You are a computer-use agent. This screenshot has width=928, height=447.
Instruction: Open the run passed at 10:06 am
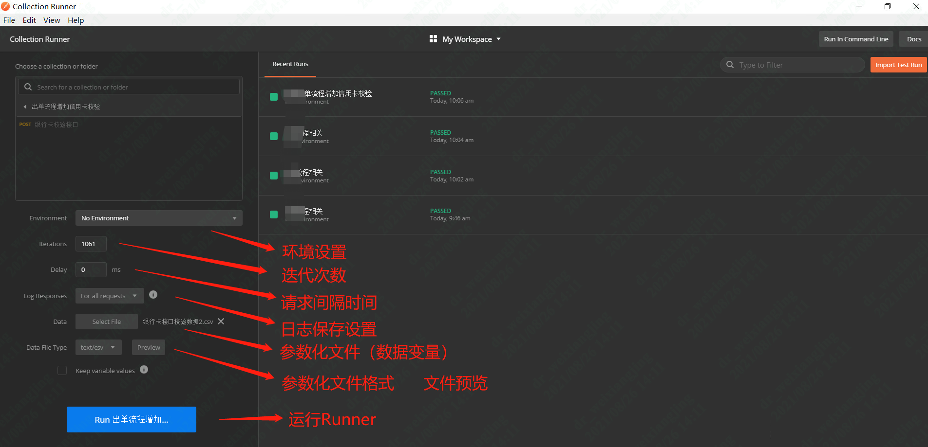[x=593, y=97]
